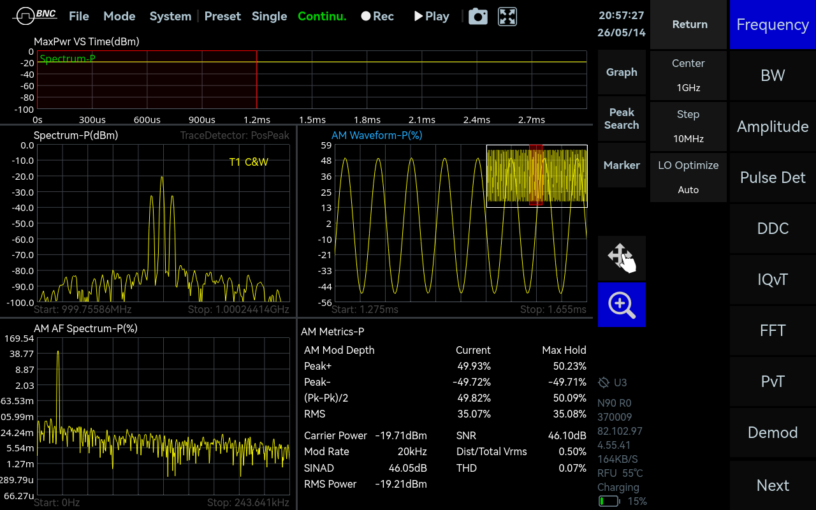Select the Amplitude menu tab
The image size is (816, 510).
click(x=773, y=126)
